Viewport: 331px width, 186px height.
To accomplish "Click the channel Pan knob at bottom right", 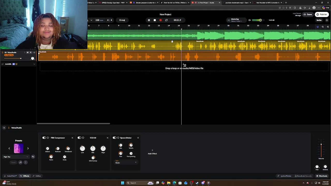I will tap(317, 167).
